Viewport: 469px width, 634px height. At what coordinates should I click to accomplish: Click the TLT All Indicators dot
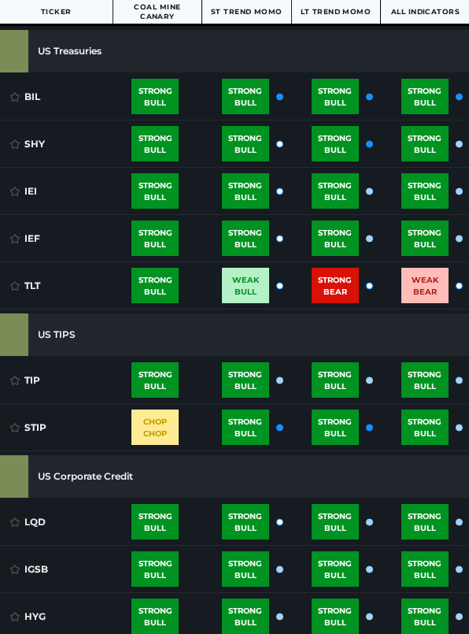(459, 286)
